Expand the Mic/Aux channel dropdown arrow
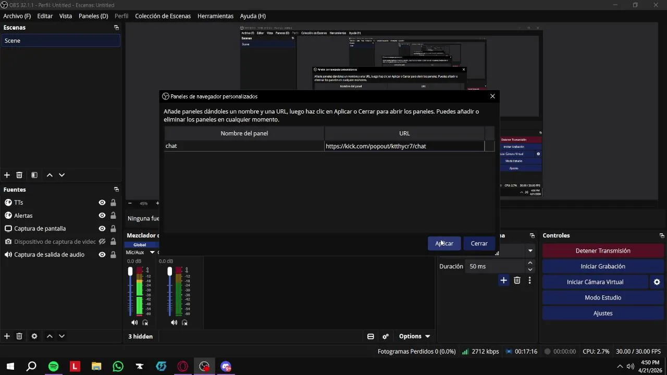667x375 pixels. (152, 252)
